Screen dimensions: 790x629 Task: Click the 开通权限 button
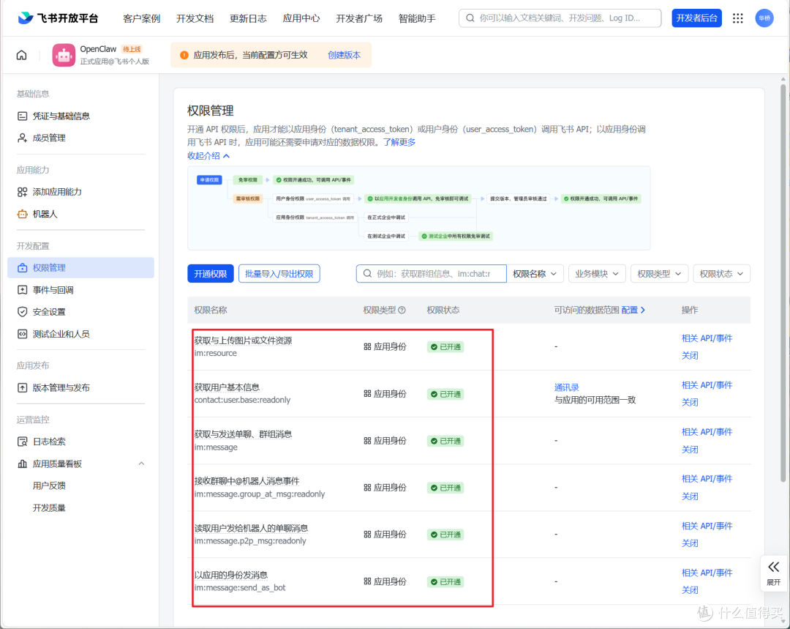211,273
